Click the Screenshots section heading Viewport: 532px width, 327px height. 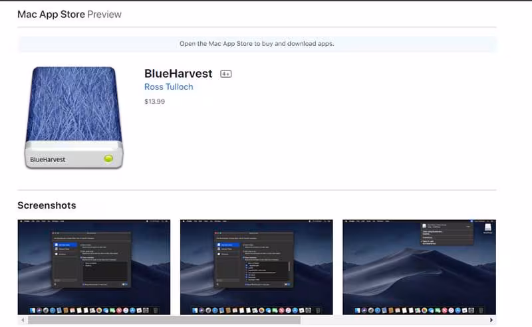pos(47,205)
